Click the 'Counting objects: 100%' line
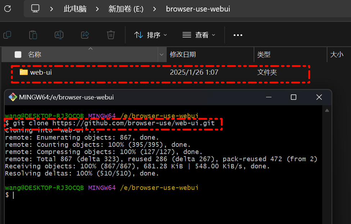Screen dimensions: 351x224 98,145
